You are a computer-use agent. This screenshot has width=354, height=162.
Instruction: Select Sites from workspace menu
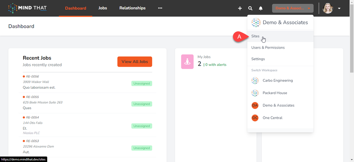[255, 36]
